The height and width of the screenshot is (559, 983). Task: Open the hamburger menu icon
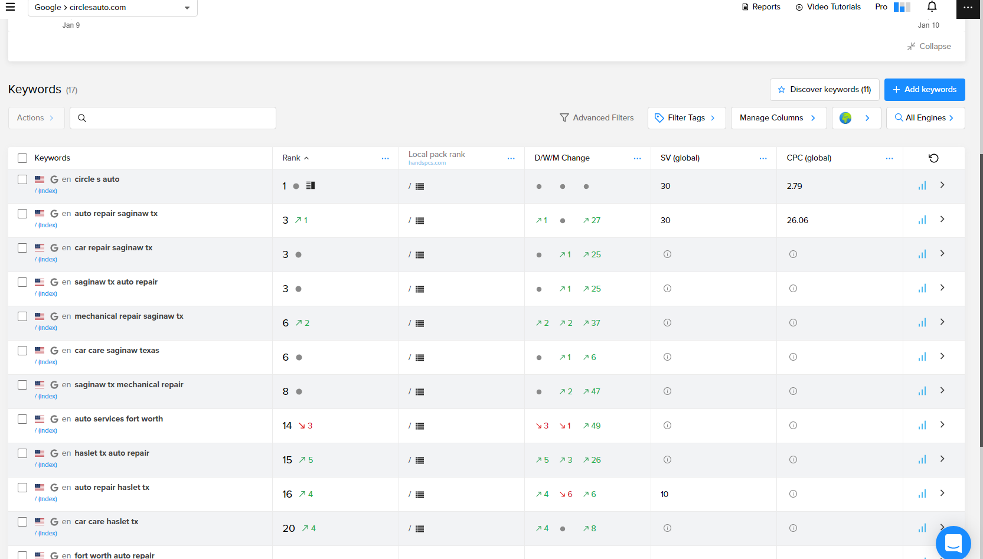coord(10,7)
